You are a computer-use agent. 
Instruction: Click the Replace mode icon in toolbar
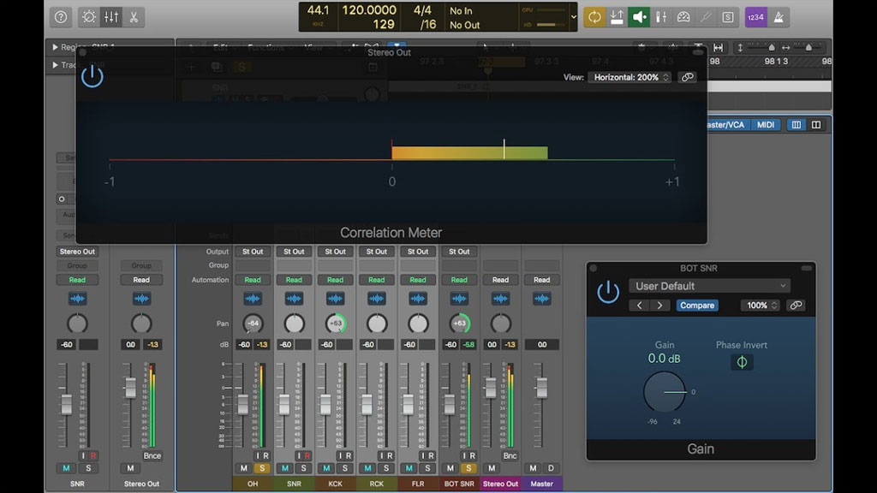617,17
